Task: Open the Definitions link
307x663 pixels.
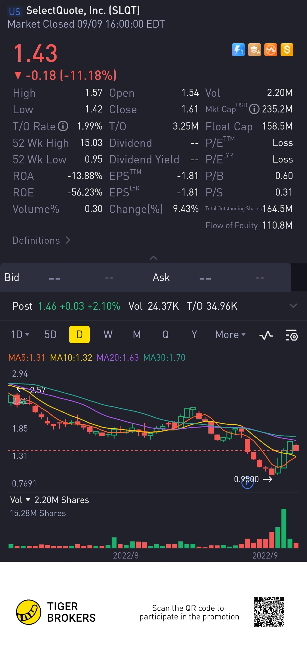Action: click(x=41, y=240)
